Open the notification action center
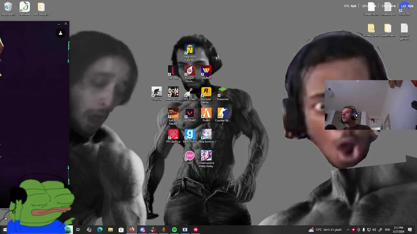This screenshot has height=234, width=417. (x=410, y=230)
